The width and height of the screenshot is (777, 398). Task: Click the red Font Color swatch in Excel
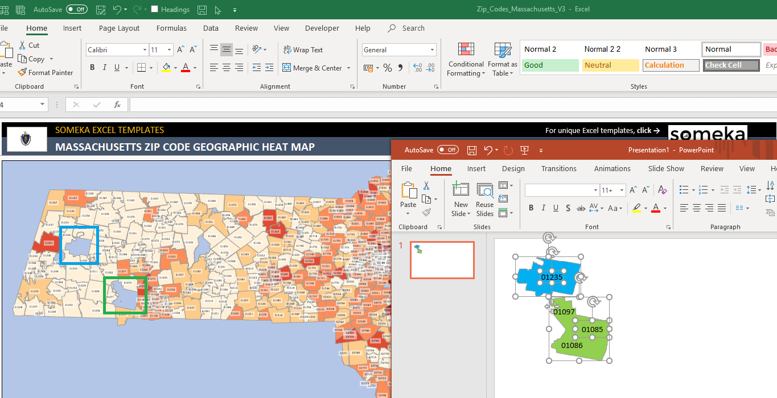pos(186,68)
